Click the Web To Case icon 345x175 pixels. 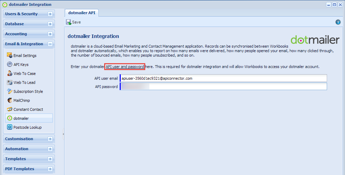(9, 73)
